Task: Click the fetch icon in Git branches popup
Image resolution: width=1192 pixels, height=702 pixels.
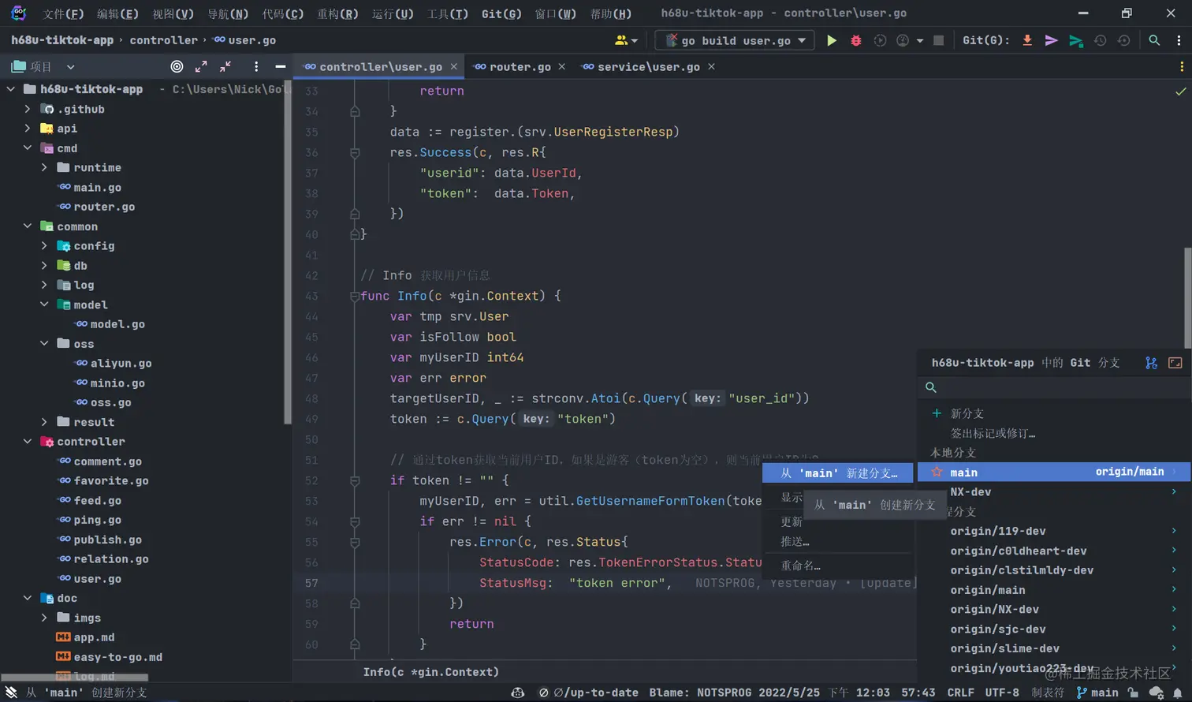Action: 1151,363
